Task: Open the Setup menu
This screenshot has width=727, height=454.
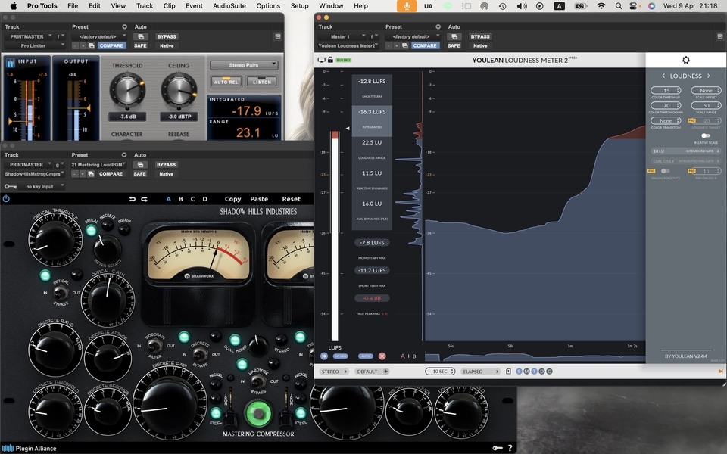Action: tap(299, 5)
